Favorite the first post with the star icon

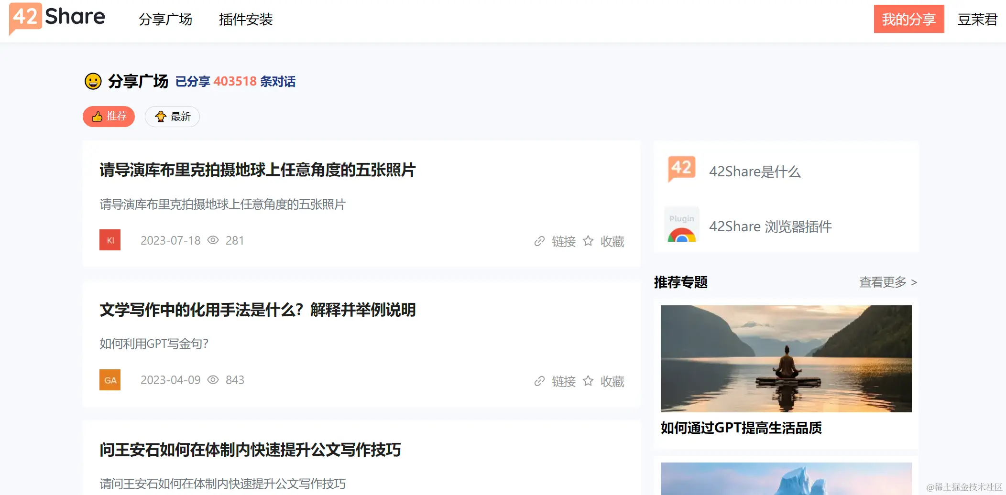(x=588, y=241)
